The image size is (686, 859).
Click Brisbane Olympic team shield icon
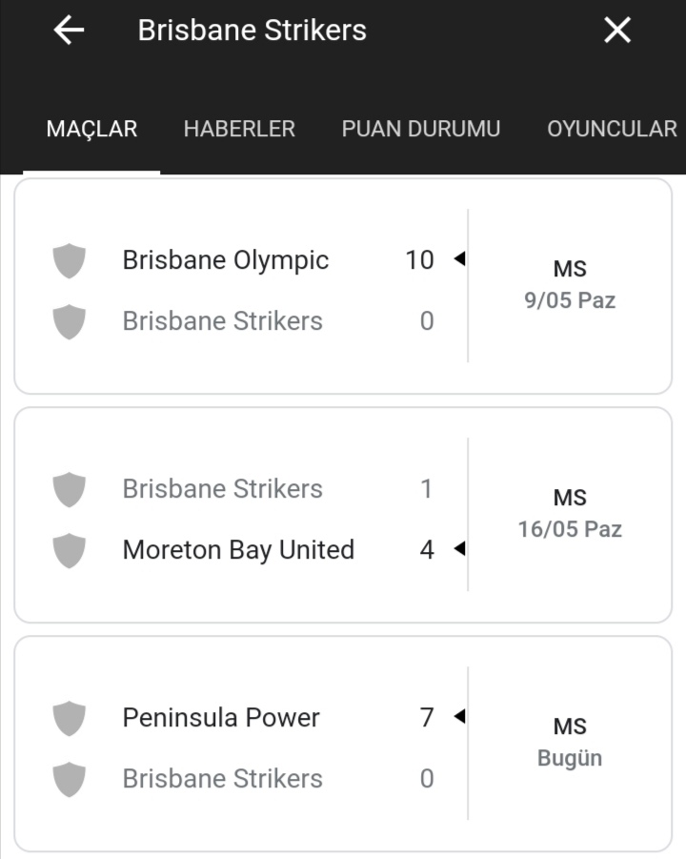[x=69, y=261]
